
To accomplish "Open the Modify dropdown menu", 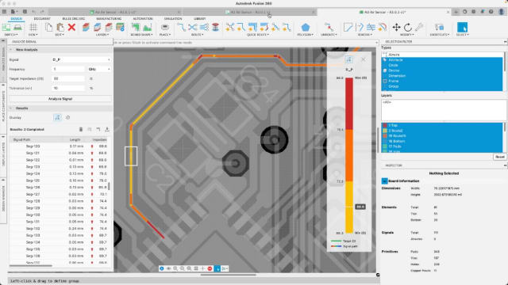I will (x=406, y=35).
